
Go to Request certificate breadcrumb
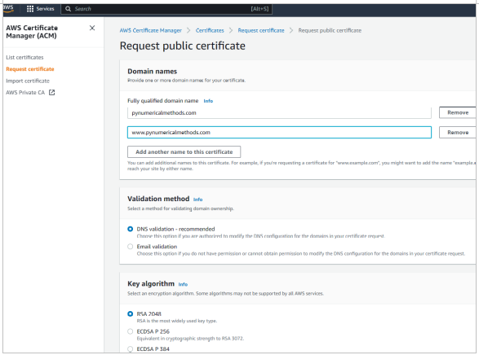pyautogui.click(x=261, y=30)
